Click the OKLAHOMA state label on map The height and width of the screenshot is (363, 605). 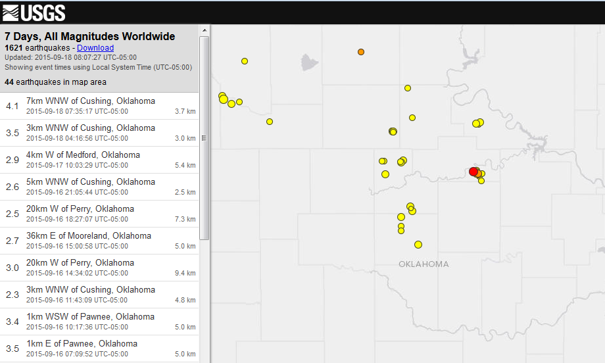423,264
